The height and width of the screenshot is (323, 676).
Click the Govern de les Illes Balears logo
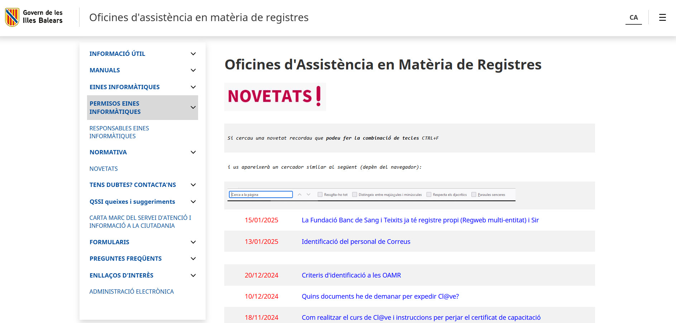tap(34, 17)
